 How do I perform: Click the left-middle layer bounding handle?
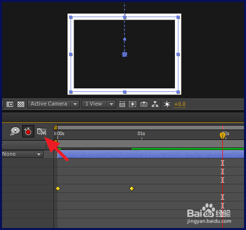click(71, 54)
